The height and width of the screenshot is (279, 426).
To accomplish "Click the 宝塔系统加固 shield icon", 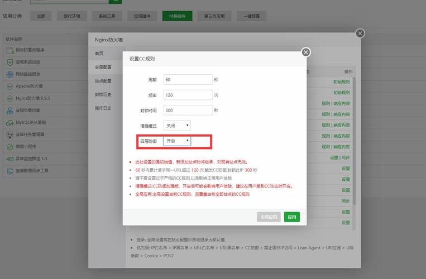I will point(10,62).
